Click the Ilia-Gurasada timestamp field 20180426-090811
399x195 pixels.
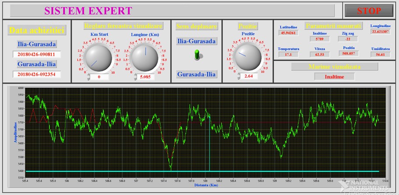pyautogui.click(x=37, y=55)
